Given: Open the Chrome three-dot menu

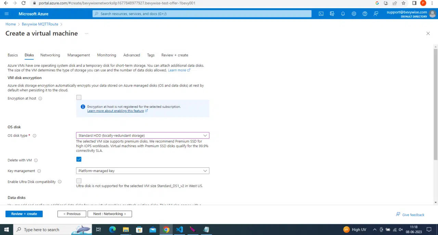Looking at the screenshot, I should (433, 3).
